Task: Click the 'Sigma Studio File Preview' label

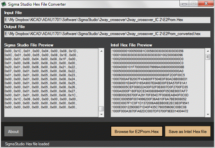Action: [x=29, y=45]
